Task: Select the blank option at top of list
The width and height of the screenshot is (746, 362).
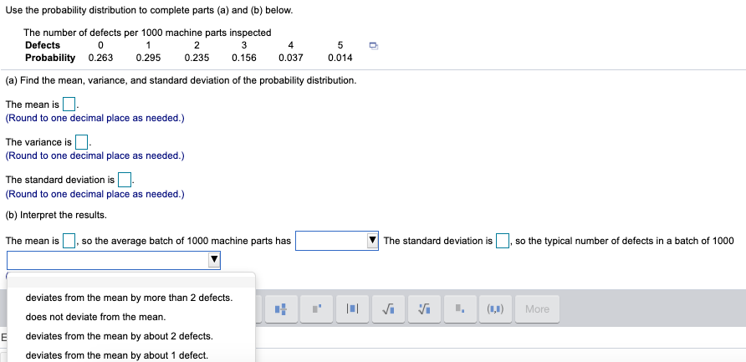Action: (x=131, y=282)
